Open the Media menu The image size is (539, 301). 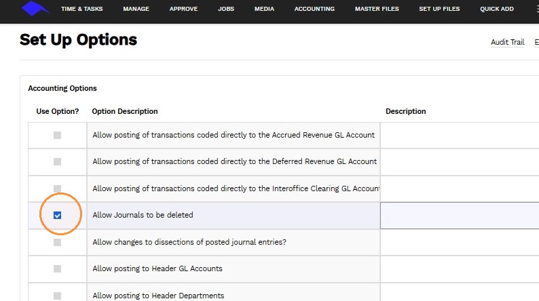(x=264, y=9)
